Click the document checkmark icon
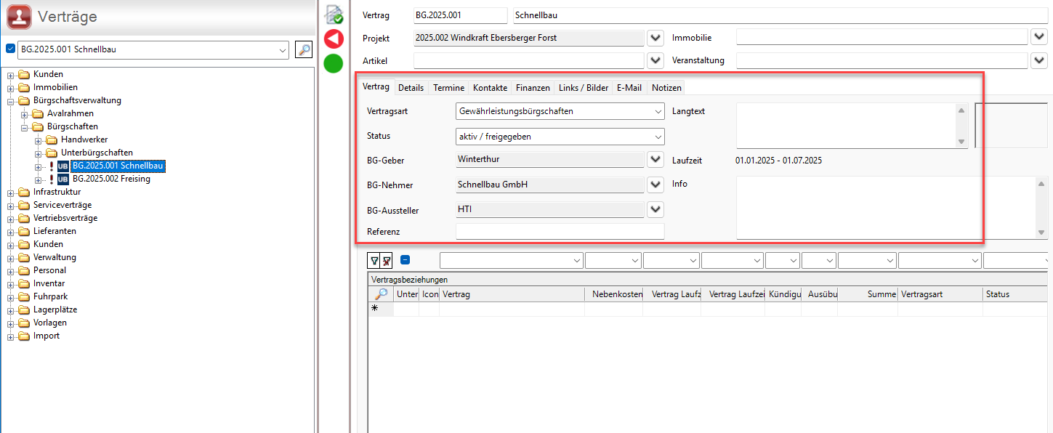Viewport: 1053px width, 433px height. point(334,15)
